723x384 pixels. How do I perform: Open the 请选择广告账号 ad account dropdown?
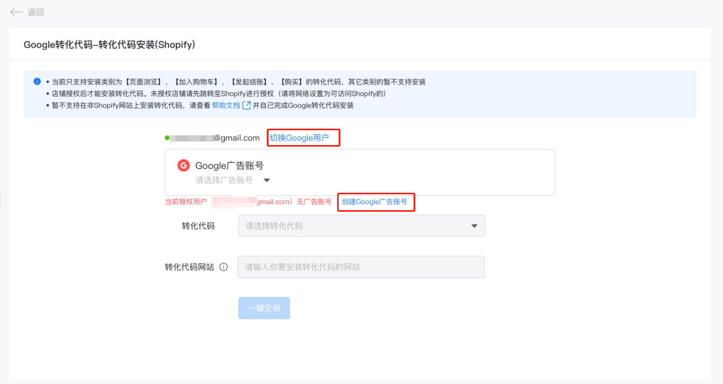[x=232, y=180]
